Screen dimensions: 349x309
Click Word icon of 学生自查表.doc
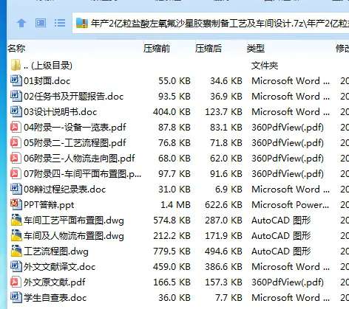[16, 297]
